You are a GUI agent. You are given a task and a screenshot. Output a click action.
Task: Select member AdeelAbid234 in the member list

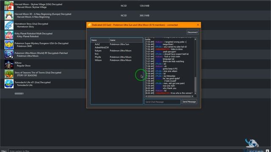click(x=102, y=47)
